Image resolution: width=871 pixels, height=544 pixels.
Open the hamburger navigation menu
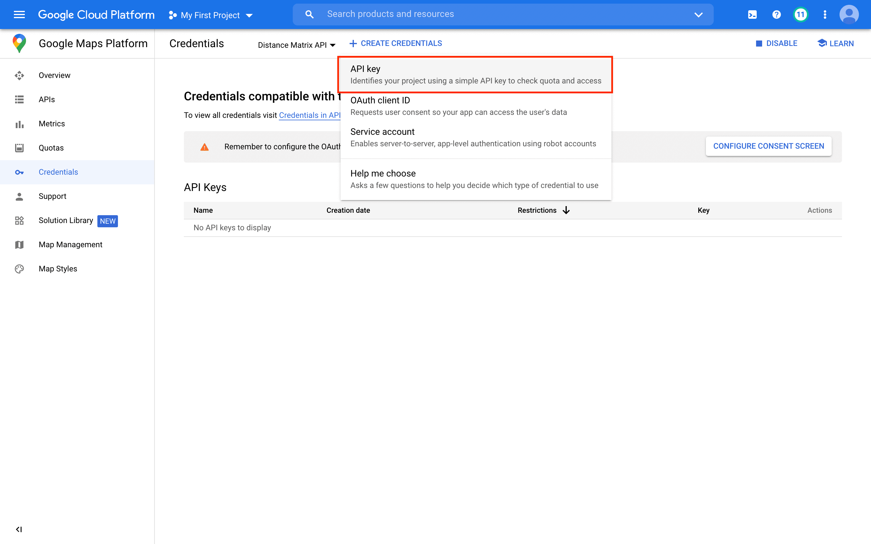click(19, 15)
